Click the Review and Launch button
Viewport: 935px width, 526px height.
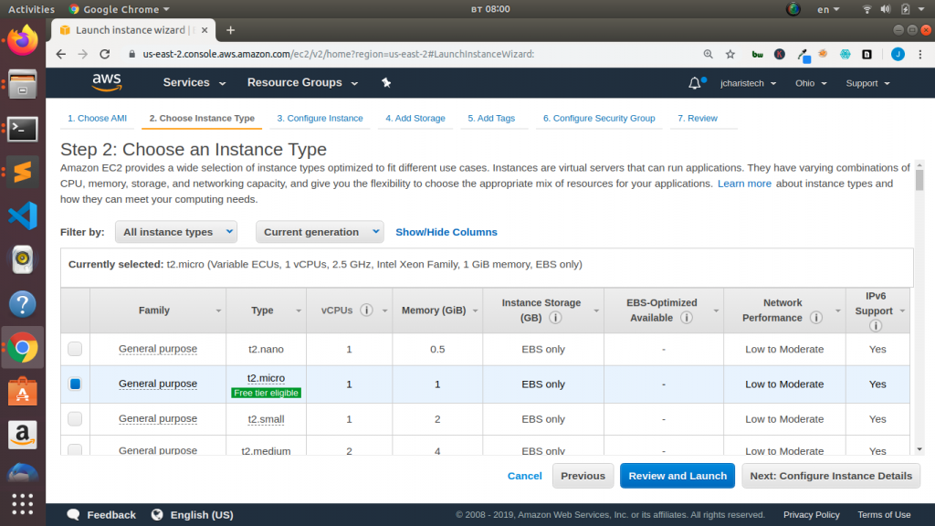coord(677,476)
